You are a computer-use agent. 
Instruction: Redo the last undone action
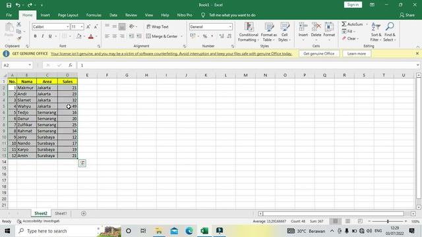click(30, 5)
